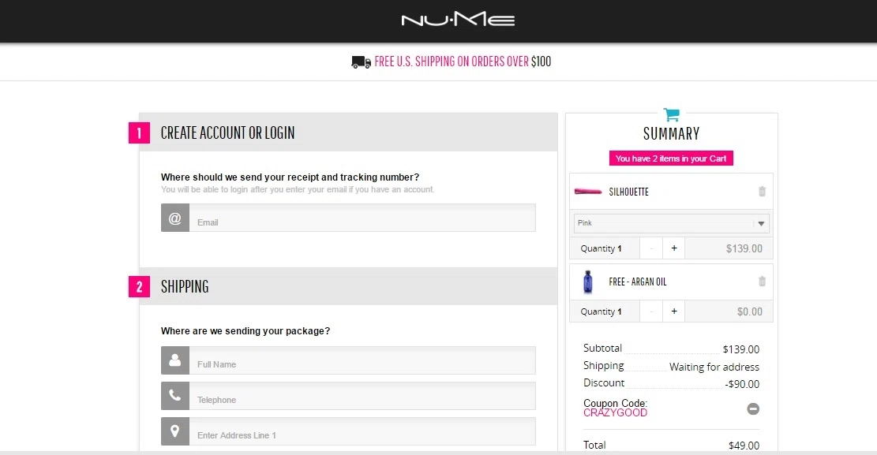
Task: Click the cart icon above Summary
Action: 671,114
